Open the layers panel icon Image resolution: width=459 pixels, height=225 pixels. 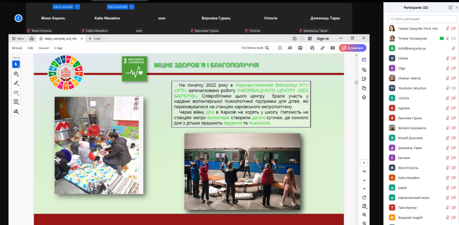[x=364, y=97]
